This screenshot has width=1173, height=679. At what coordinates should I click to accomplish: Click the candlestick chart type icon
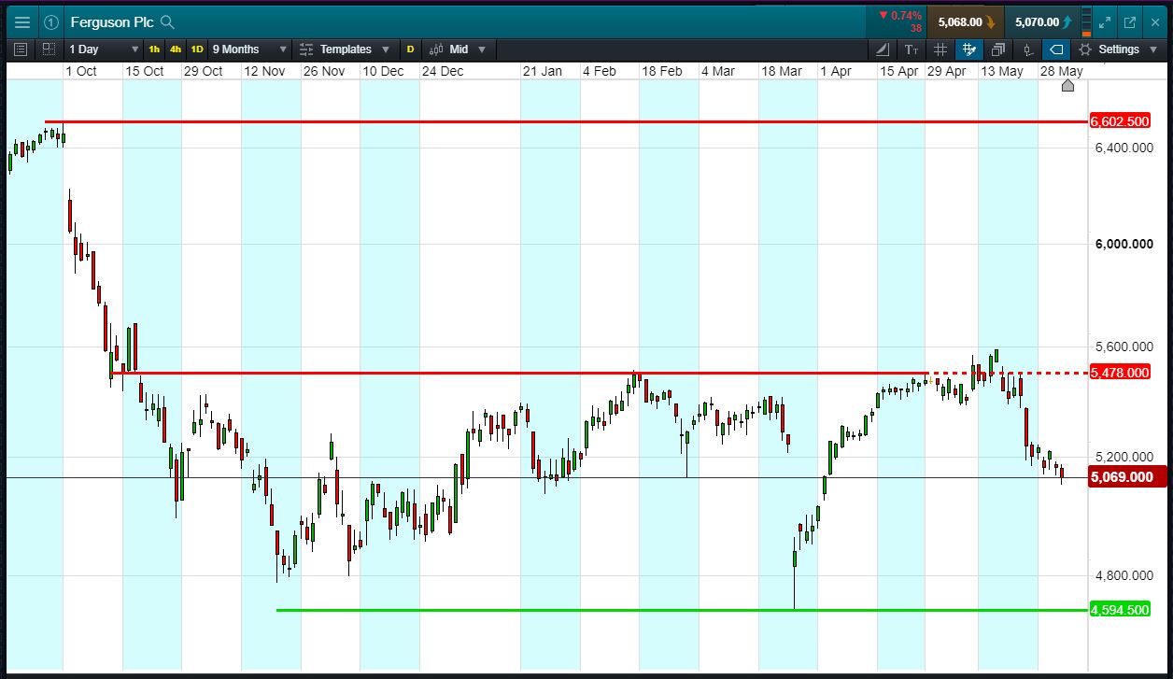click(x=435, y=50)
